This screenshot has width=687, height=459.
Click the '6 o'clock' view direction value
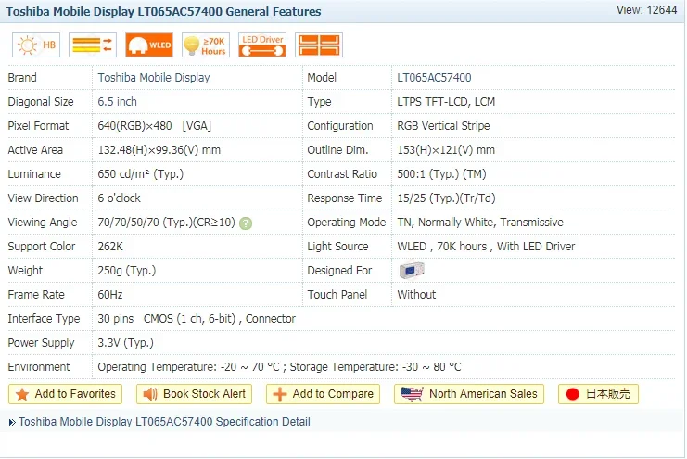[120, 198]
